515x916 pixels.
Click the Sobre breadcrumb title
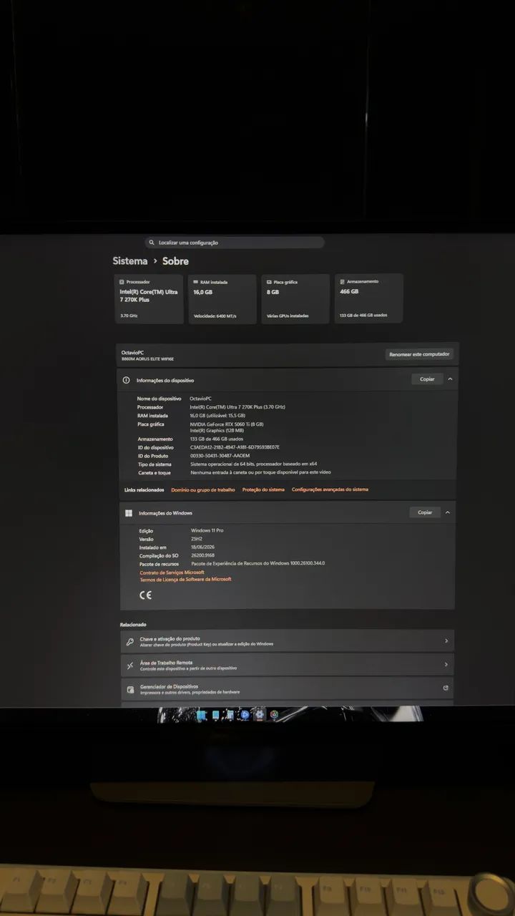pyautogui.click(x=175, y=261)
